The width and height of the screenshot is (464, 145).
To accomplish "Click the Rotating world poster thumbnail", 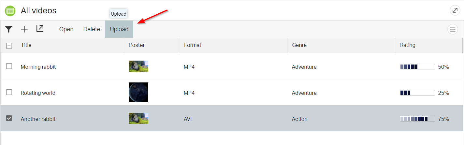I will (x=138, y=92).
